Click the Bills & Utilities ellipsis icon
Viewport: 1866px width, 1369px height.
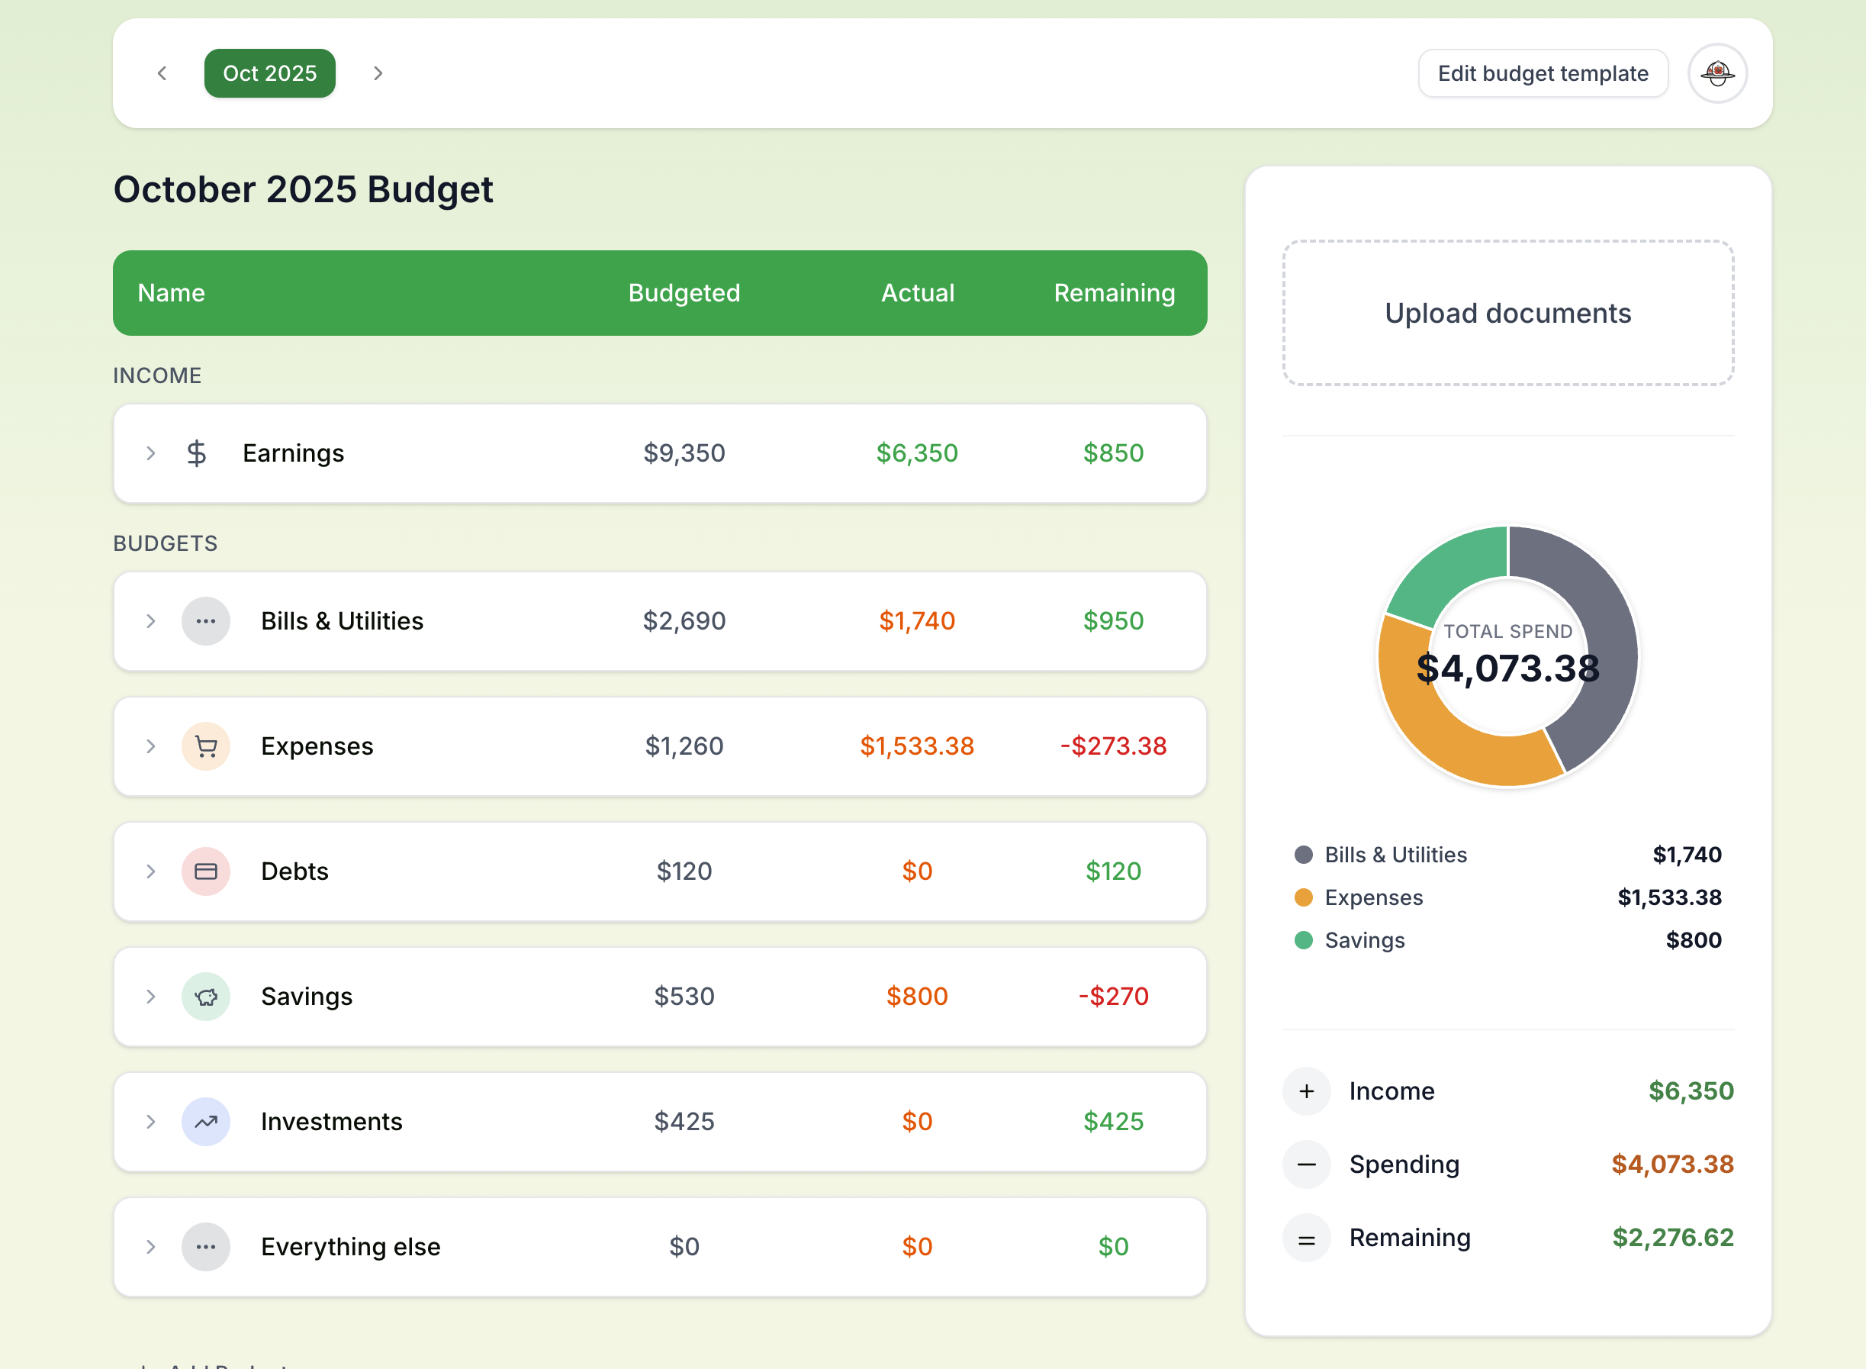(205, 620)
